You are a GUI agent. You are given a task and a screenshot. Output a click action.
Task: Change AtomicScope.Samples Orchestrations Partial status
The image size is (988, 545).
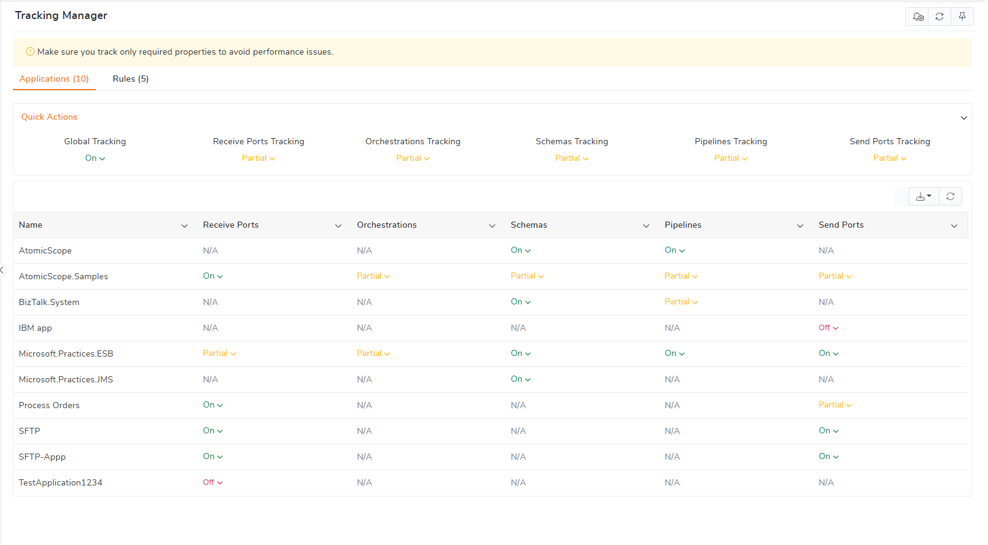pos(373,276)
